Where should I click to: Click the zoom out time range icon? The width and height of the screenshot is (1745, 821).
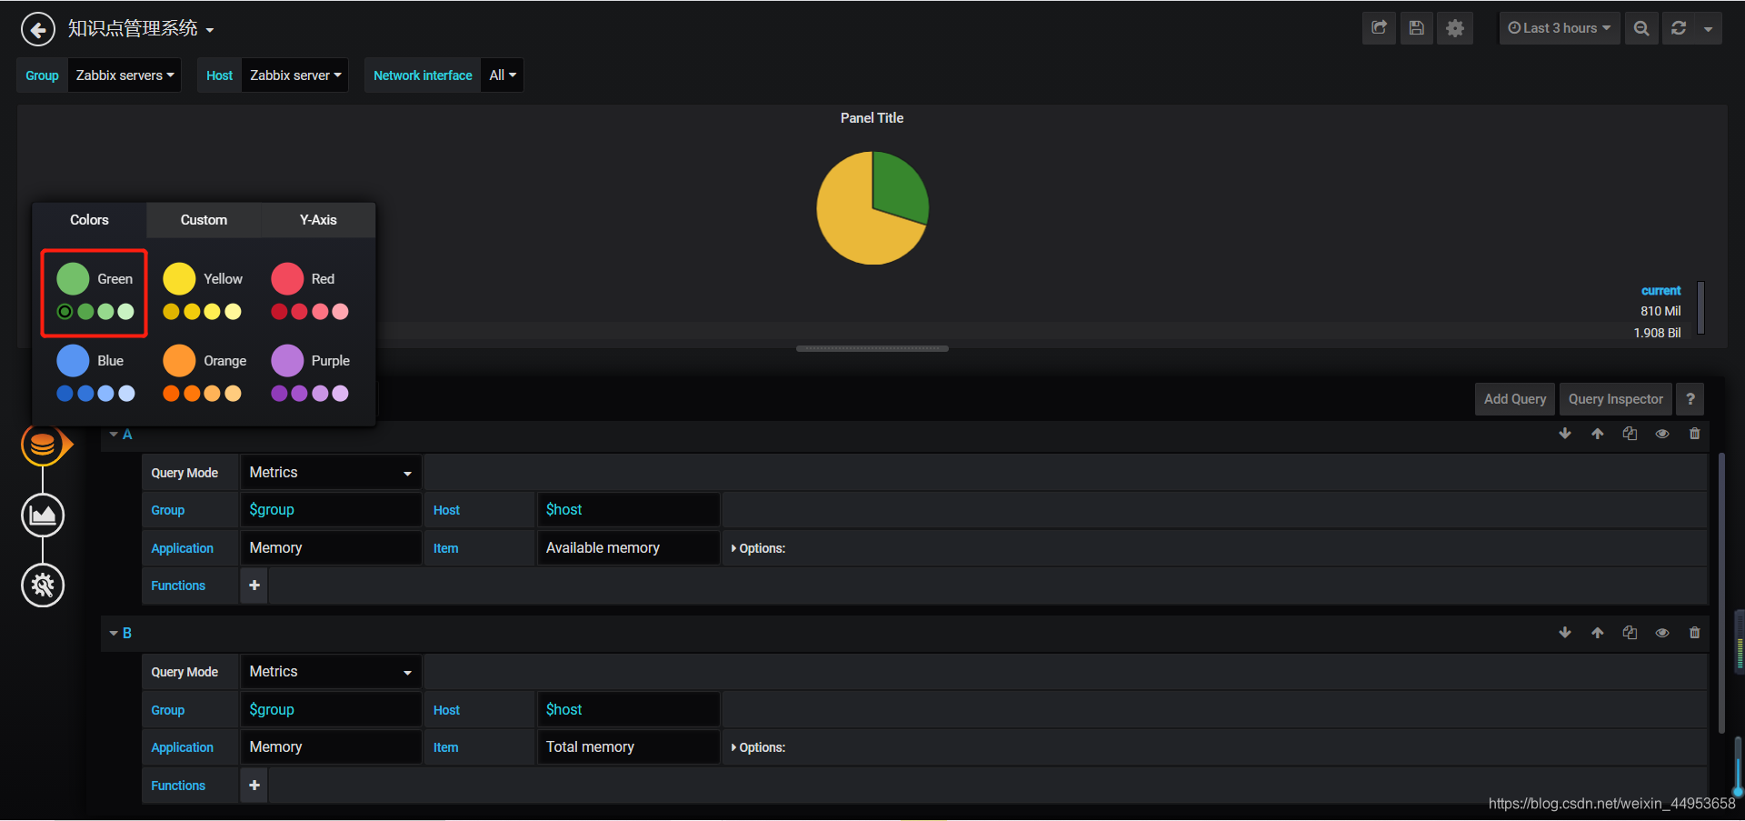point(1641,28)
